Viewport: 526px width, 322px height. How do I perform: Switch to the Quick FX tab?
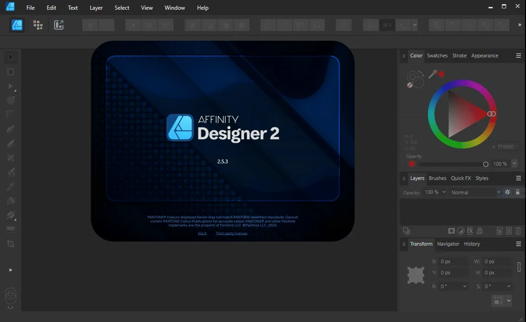(x=461, y=178)
